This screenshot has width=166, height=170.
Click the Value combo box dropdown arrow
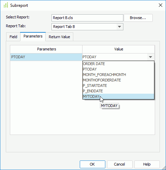[x=150, y=57]
